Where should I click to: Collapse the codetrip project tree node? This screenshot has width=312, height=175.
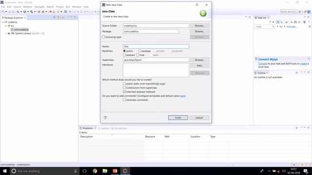[3, 22]
